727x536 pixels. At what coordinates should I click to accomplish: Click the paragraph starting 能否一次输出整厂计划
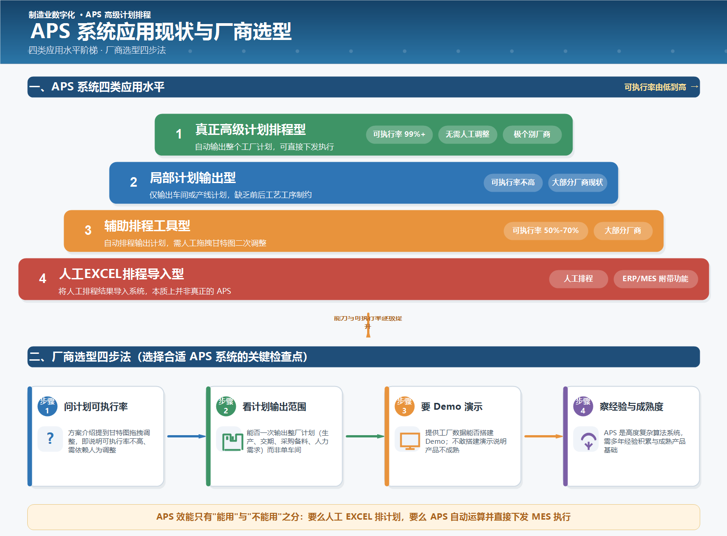click(288, 441)
